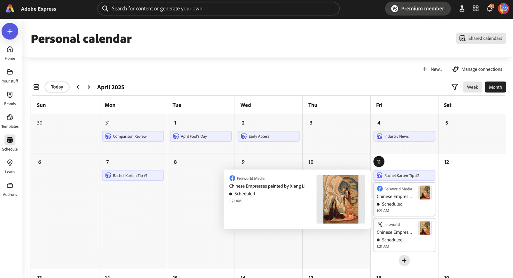Open the beta flask icon
Screen dimensions: 513x278
tap(462, 9)
